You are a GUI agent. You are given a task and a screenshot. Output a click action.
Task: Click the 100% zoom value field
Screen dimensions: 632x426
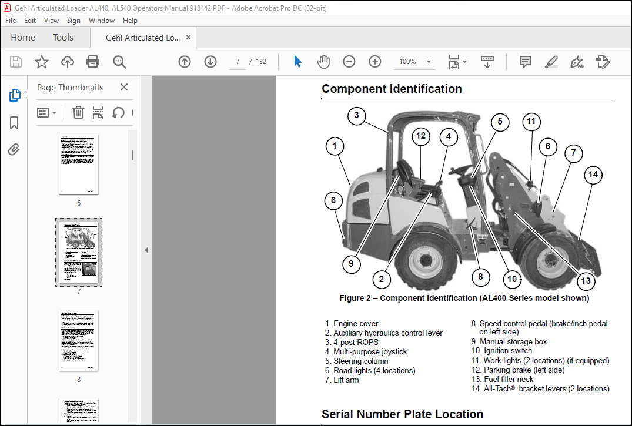pos(407,62)
